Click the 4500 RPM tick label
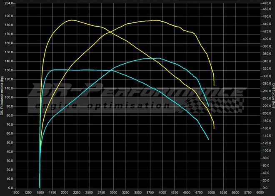The image size is (275, 196). [187, 193]
